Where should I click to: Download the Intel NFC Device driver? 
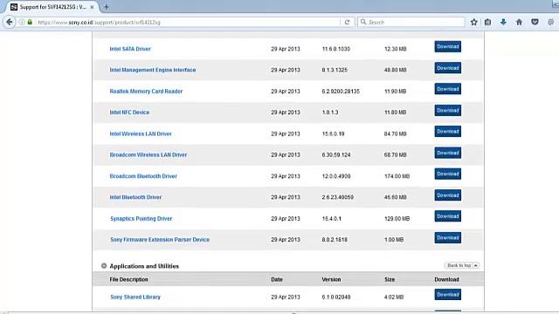pos(447,111)
